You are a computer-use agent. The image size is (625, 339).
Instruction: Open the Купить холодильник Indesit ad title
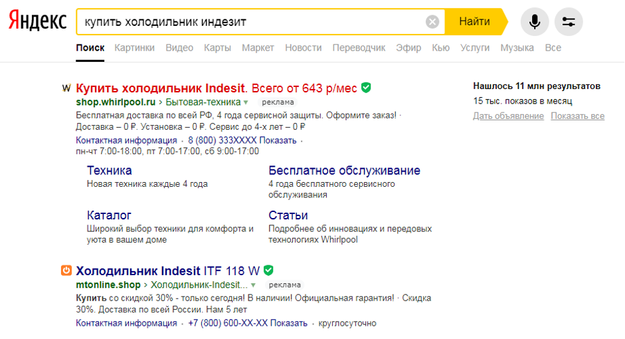[217, 88]
